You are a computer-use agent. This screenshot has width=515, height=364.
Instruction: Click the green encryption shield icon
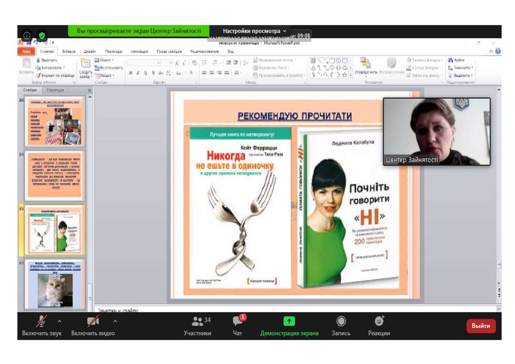[42, 36]
